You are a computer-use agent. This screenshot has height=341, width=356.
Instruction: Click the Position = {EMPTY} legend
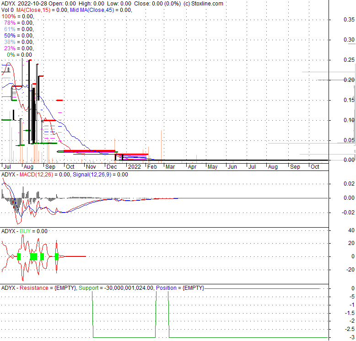(180, 288)
